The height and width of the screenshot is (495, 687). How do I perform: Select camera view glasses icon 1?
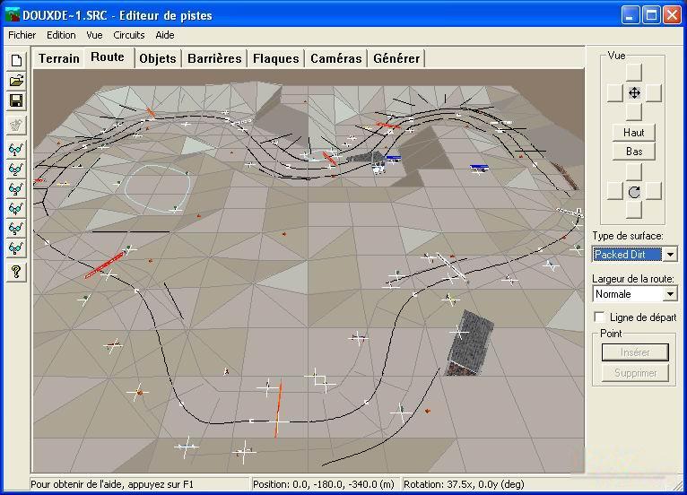16,150
